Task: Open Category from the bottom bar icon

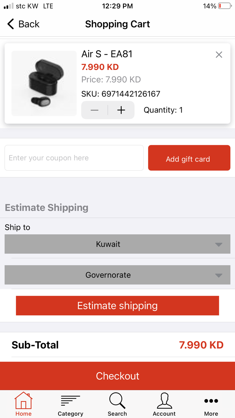Action: coord(70,401)
